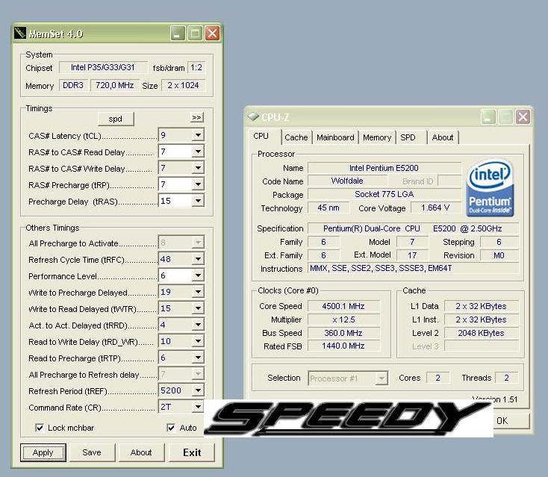548x477 pixels.
Task: Click the Rated FSB 1440.0 MHz value
Action: click(x=343, y=346)
